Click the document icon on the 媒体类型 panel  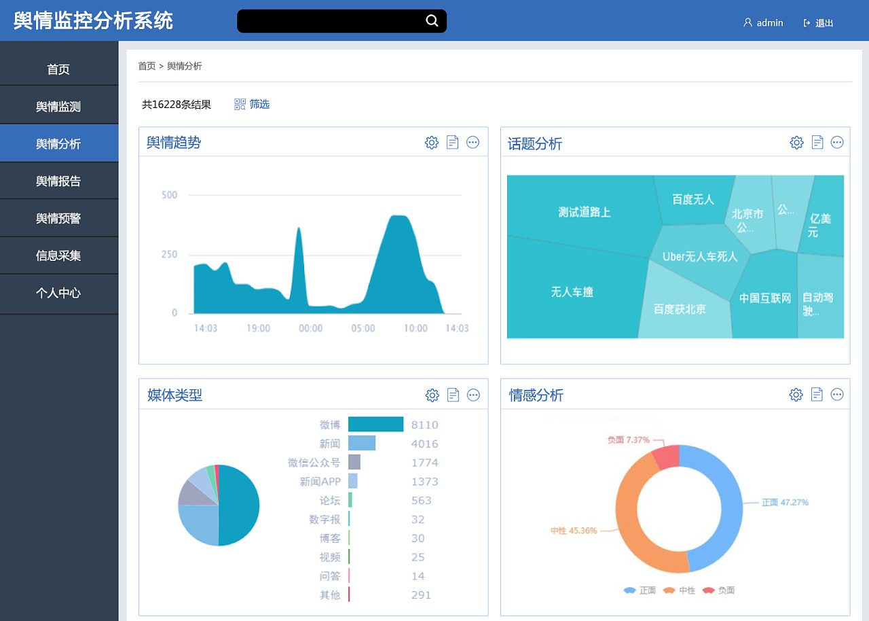point(452,395)
